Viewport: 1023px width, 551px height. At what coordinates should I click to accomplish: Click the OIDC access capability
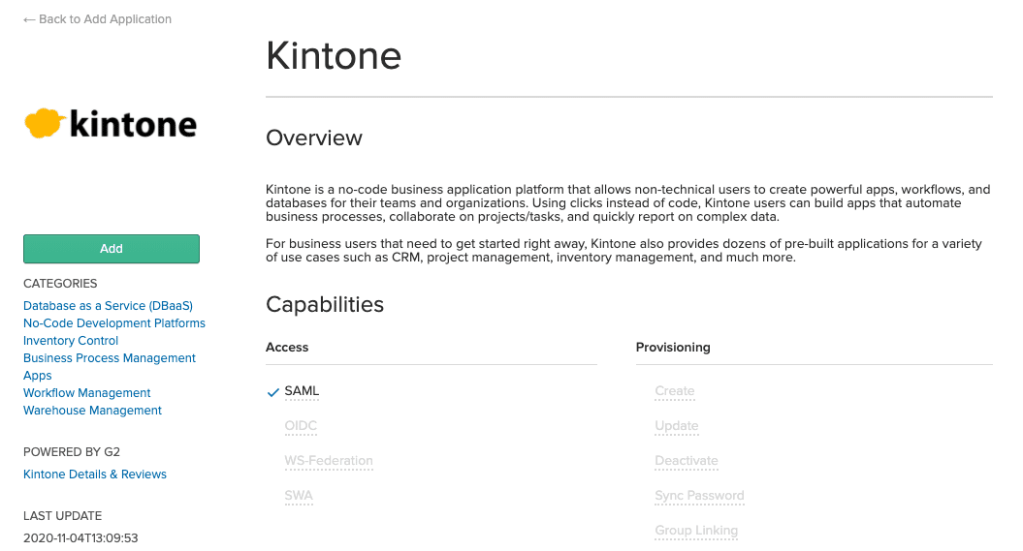click(x=301, y=426)
